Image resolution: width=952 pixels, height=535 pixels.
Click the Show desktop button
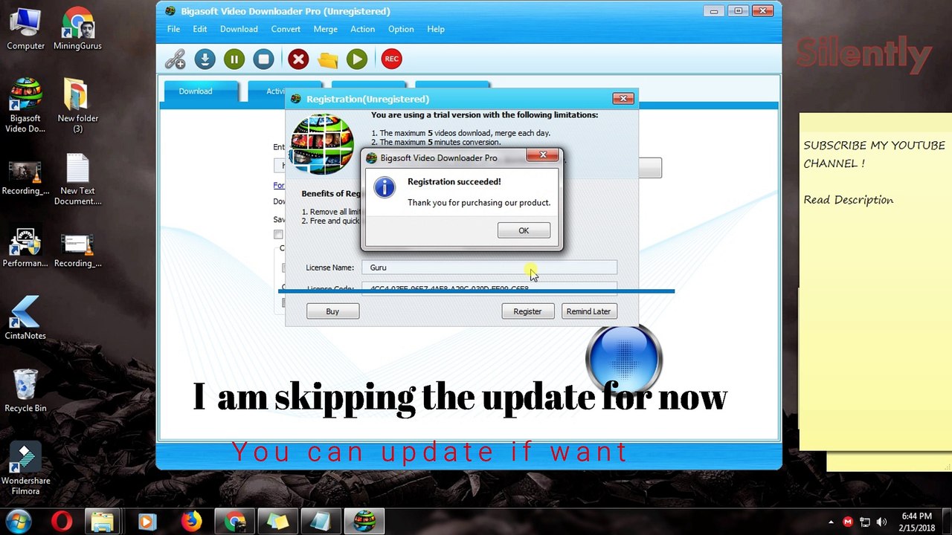[947, 522]
